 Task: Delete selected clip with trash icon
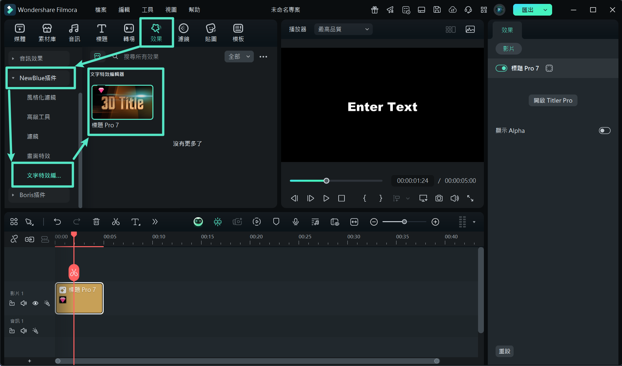click(96, 222)
